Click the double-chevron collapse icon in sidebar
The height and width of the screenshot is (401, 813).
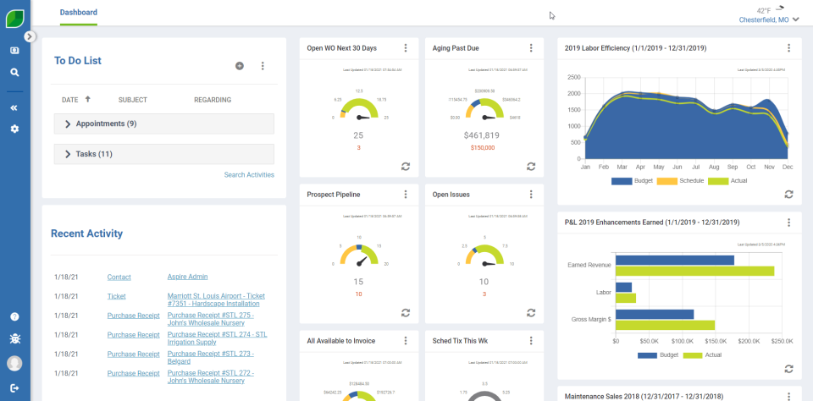point(14,107)
